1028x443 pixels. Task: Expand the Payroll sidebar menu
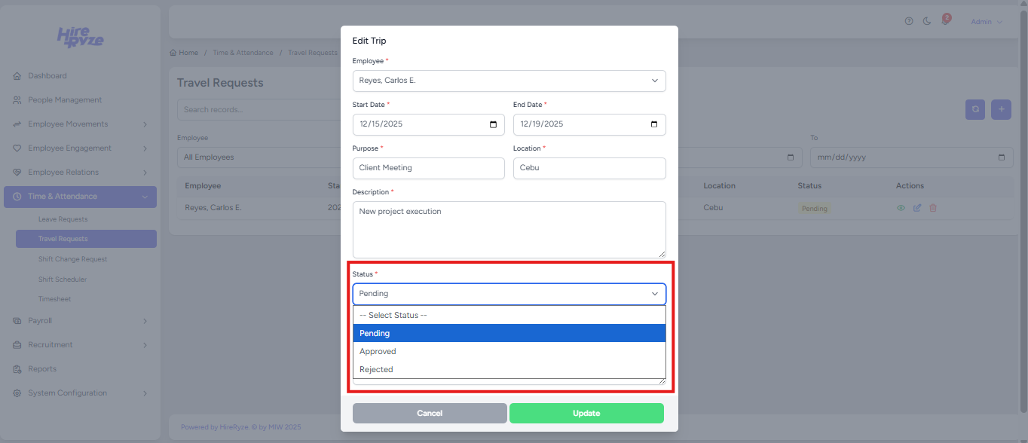[80, 321]
